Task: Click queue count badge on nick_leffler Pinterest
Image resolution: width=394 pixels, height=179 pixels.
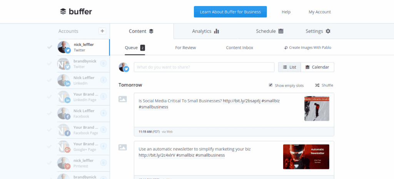Action: point(104,163)
